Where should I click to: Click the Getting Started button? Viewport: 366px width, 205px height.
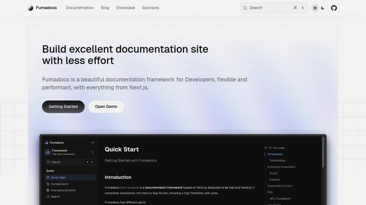(x=63, y=106)
